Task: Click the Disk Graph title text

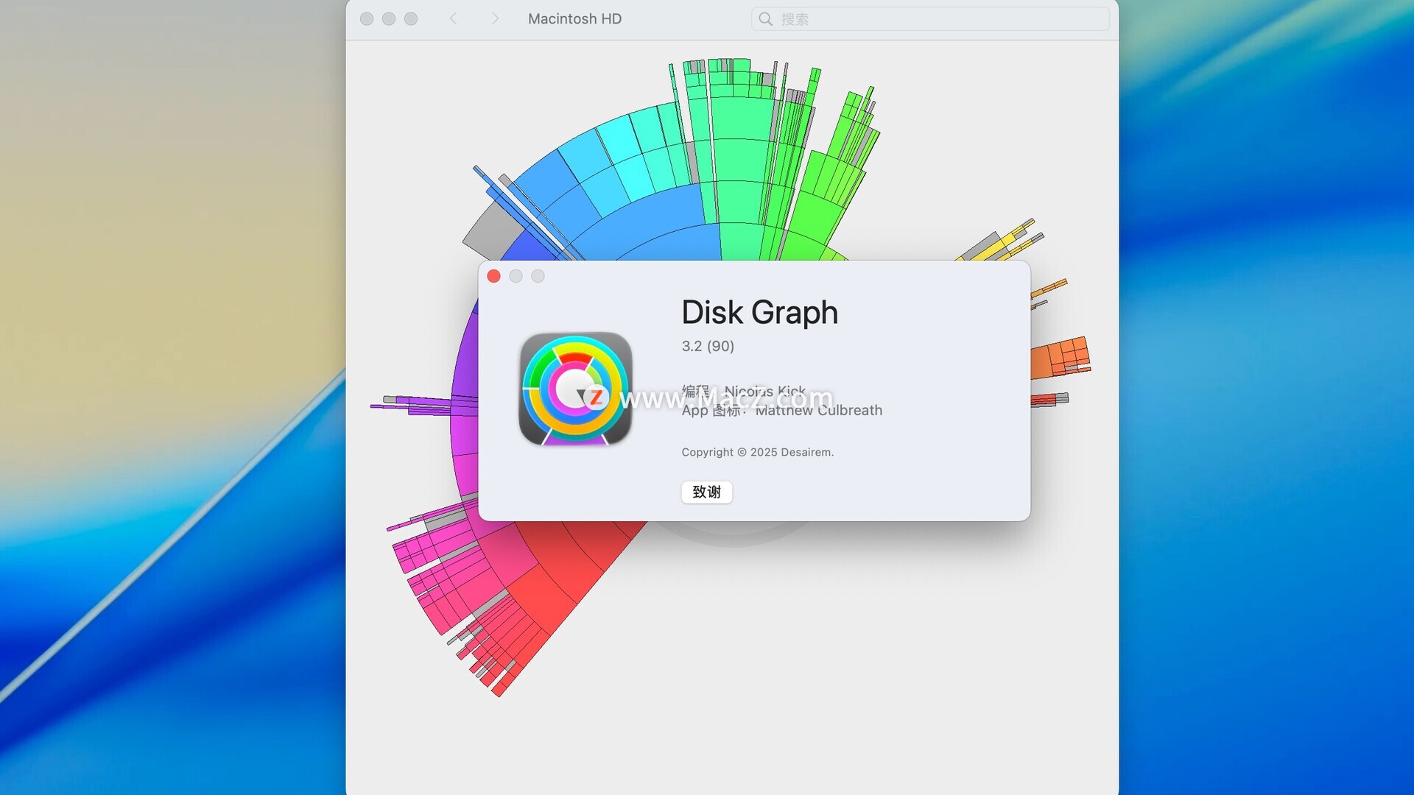Action: coord(759,313)
